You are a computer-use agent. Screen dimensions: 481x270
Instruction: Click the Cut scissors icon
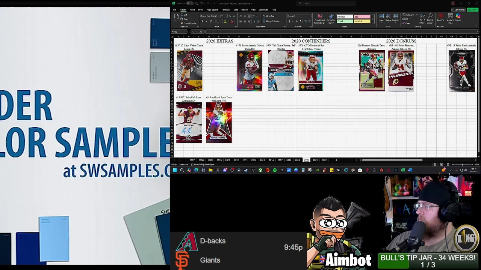pyautogui.click(x=182, y=15)
